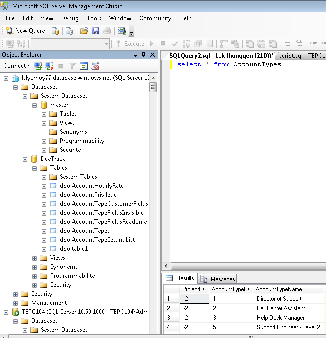Viewport: 326px width, 338px height.
Task: Switch to the script.sql tab
Action: coord(302,56)
